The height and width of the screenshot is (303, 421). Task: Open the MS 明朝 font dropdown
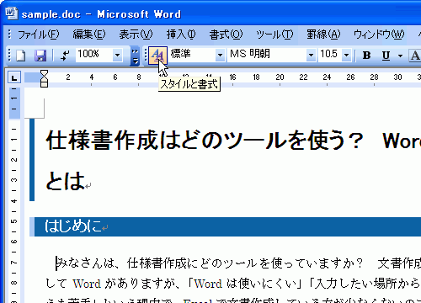coord(311,55)
